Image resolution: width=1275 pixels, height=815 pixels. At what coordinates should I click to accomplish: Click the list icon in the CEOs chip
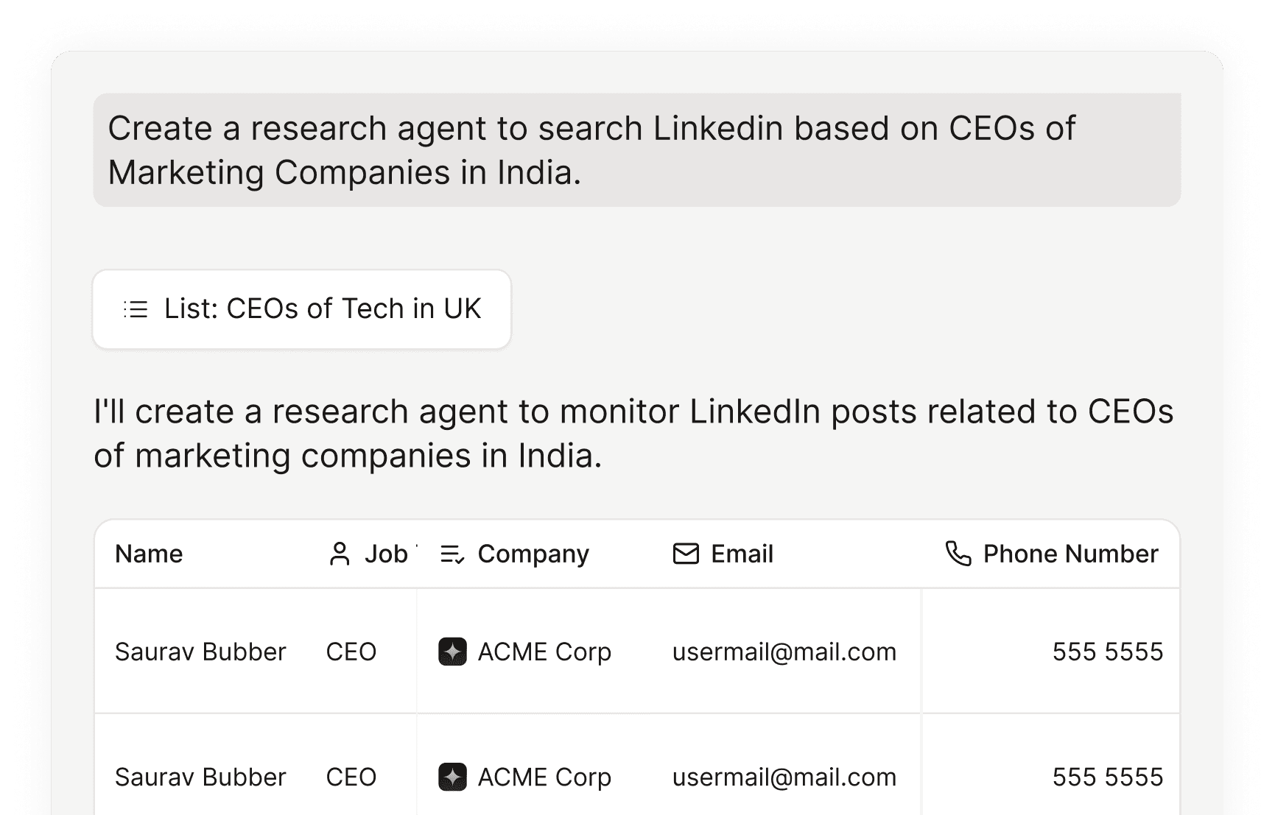pyautogui.click(x=136, y=309)
